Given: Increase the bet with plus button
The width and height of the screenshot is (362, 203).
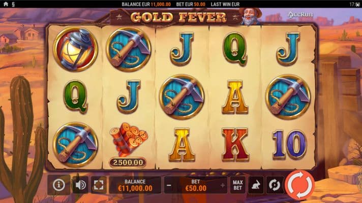Looking at the screenshot, I should (223, 185).
